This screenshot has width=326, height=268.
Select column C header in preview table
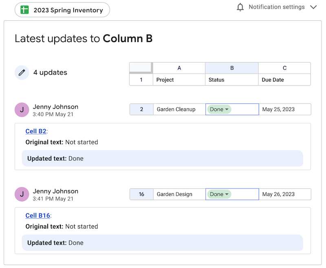(284, 68)
